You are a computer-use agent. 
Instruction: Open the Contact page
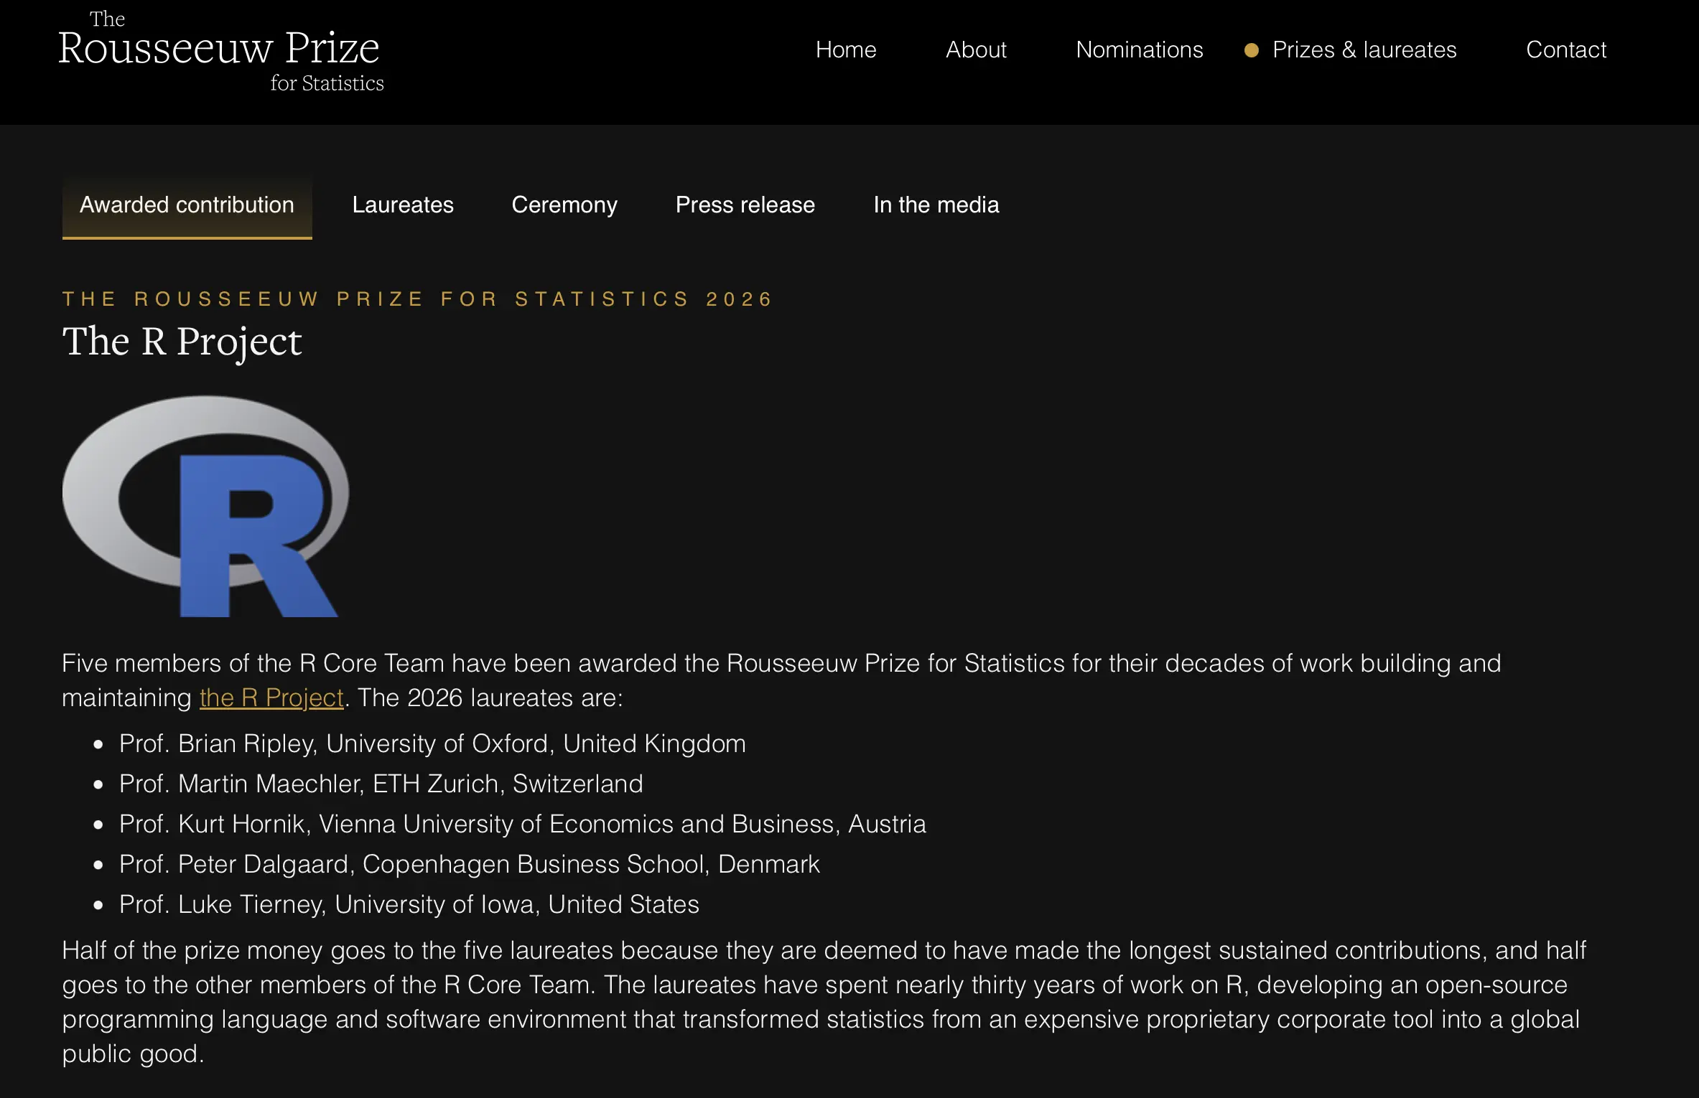click(1566, 50)
